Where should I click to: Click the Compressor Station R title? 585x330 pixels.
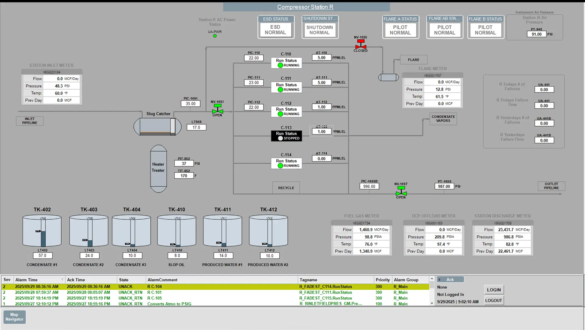coord(305,7)
